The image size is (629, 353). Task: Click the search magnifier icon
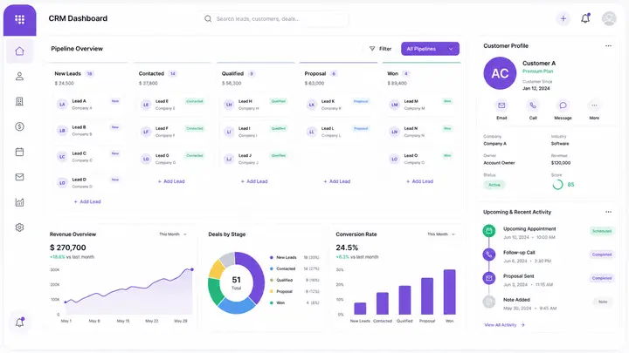pos(208,19)
